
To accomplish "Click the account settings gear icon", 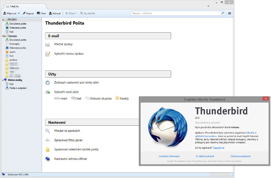I will click(x=47, y=83).
